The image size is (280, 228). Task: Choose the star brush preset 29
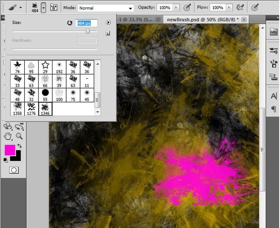(45, 67)
